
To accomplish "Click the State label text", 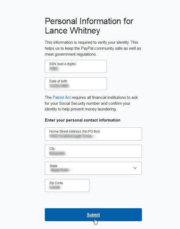I will 53,166.
